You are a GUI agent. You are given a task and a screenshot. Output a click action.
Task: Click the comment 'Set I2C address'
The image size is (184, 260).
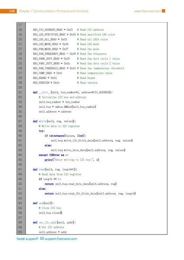tap(51, 227)
